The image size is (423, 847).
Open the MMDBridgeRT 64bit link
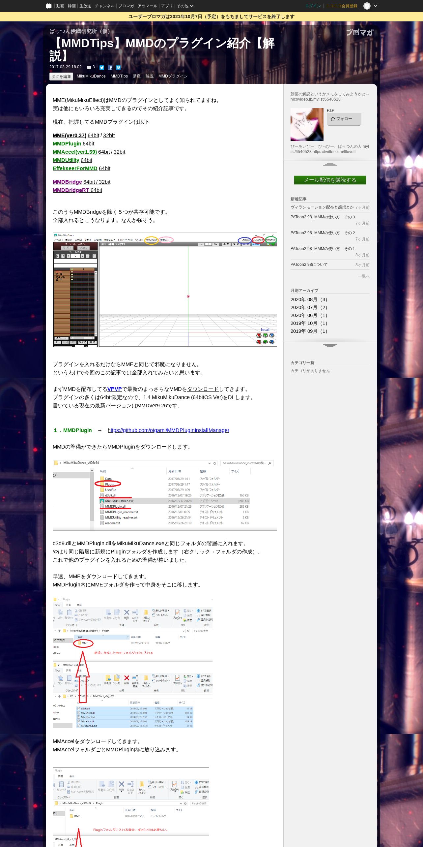(77, 190)
